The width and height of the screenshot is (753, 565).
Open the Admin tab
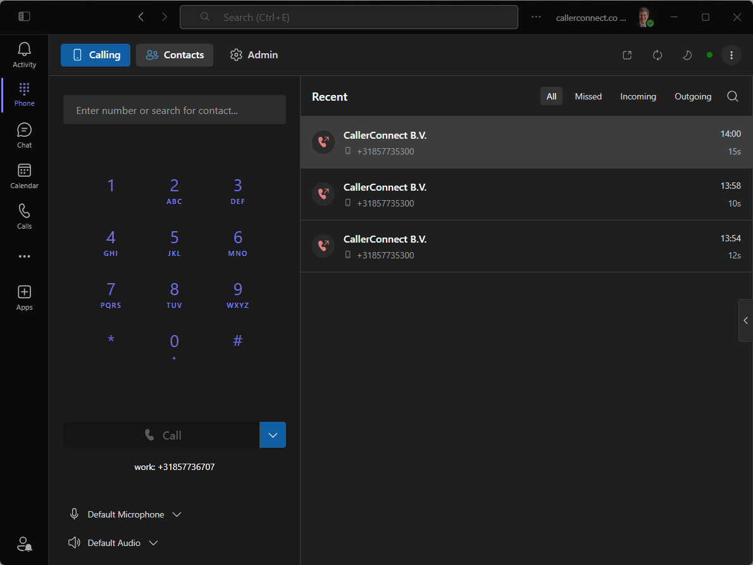254,55
